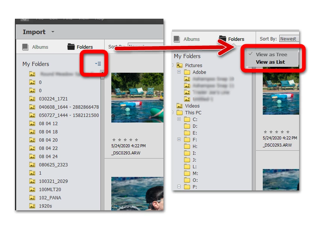328x229 pixels.
Task: Select folder 050727_1444 - 1582121500
Action: tap(69, 115)
